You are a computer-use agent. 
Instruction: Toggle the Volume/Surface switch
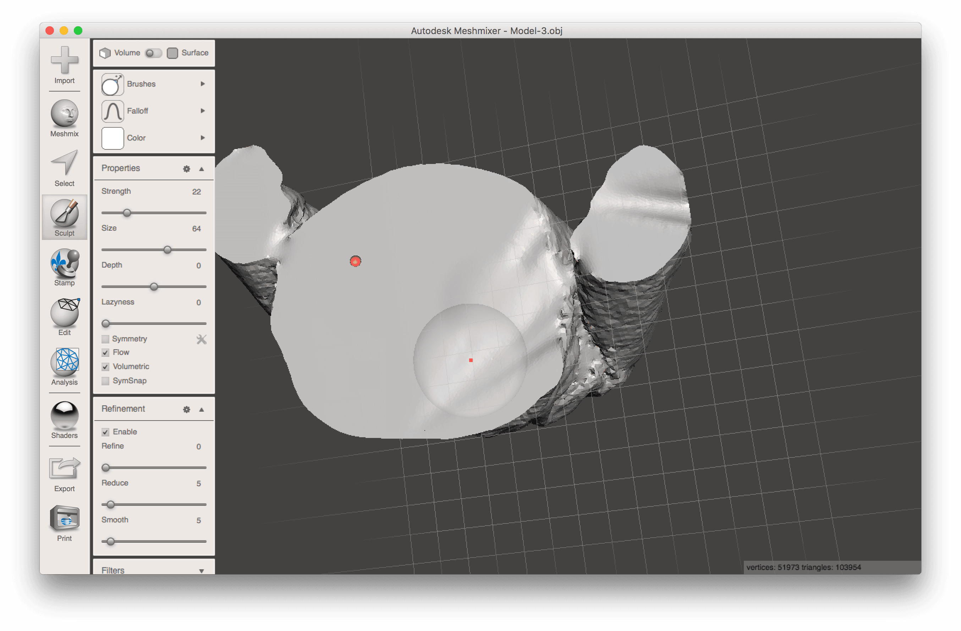[x=153, y=53]
